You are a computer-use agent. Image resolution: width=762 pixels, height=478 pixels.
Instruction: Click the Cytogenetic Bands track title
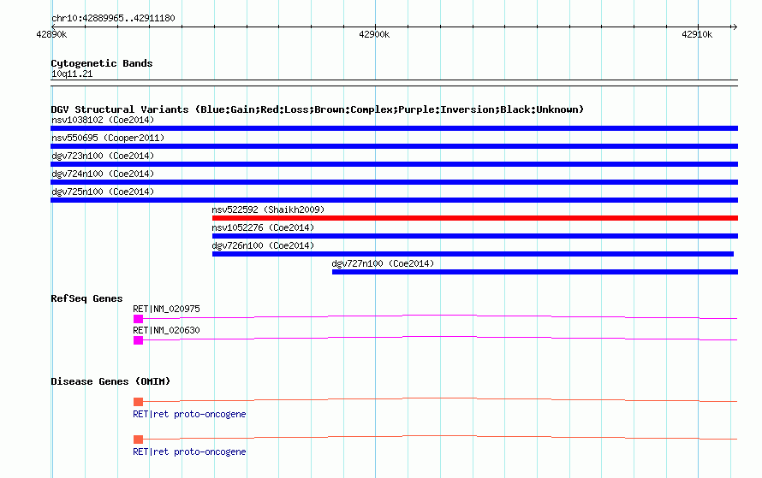(102, 63)
